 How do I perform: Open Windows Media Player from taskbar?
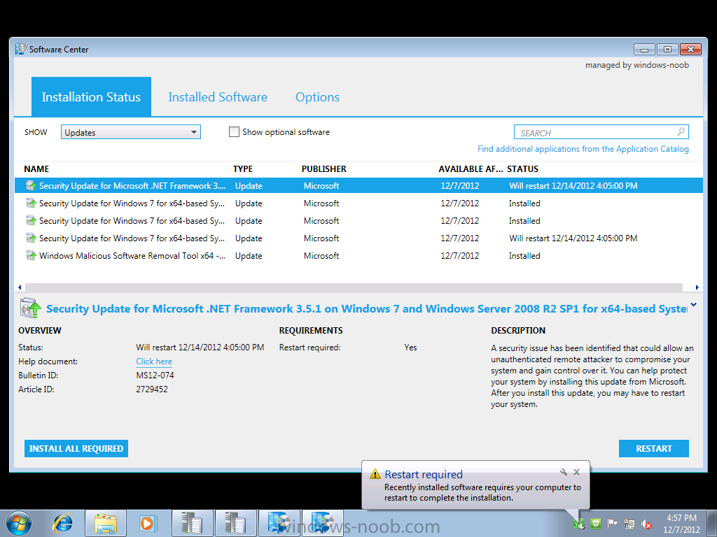pos(148,523)
